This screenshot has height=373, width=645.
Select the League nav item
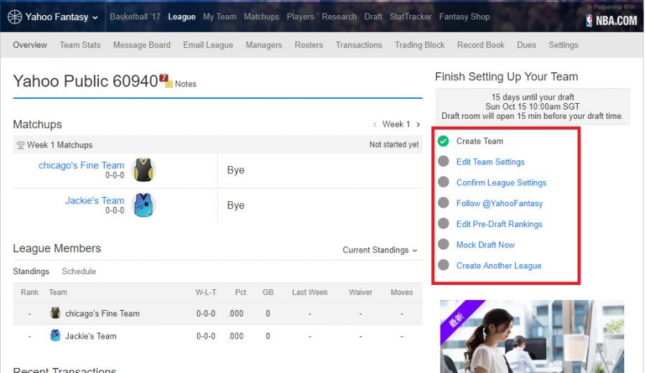(x=181, y=17)
